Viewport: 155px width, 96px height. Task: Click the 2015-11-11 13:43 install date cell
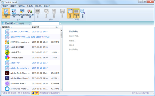40,42
